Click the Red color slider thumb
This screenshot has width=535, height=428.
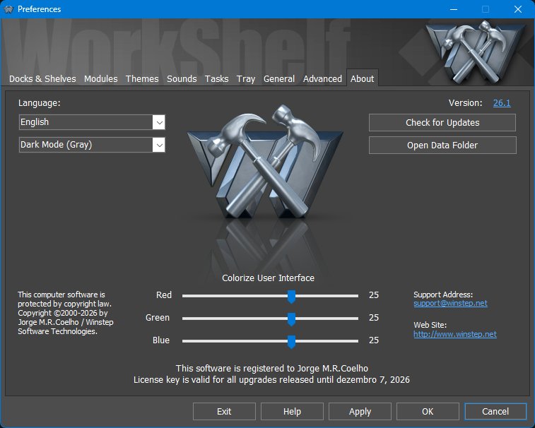(291, 297)
